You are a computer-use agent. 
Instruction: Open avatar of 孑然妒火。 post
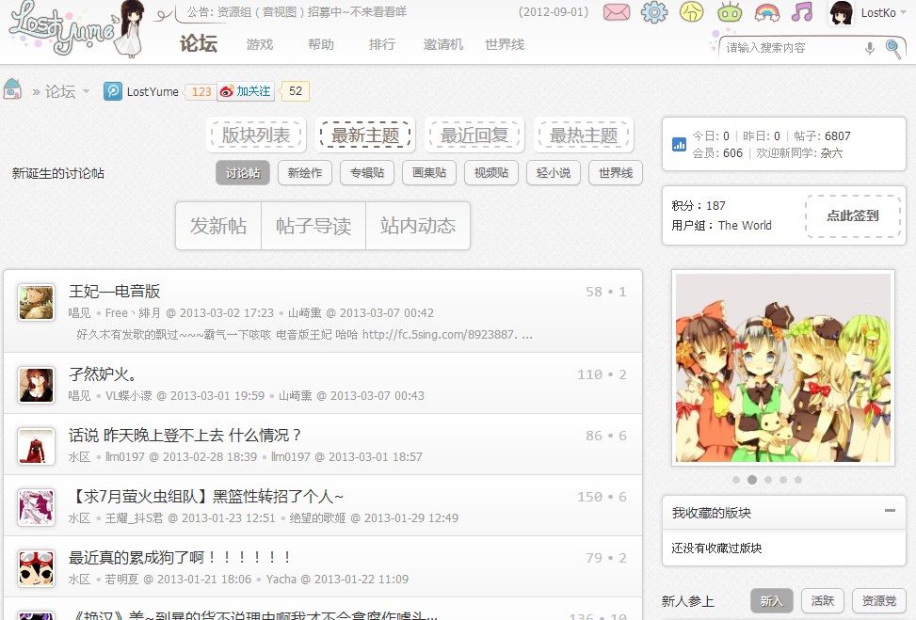(36, 386)
